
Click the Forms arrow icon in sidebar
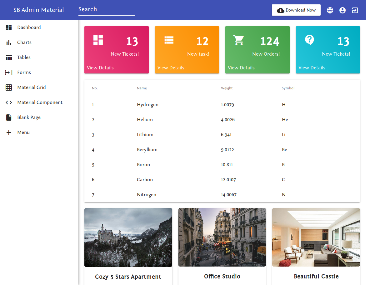(x=9, y=72)
